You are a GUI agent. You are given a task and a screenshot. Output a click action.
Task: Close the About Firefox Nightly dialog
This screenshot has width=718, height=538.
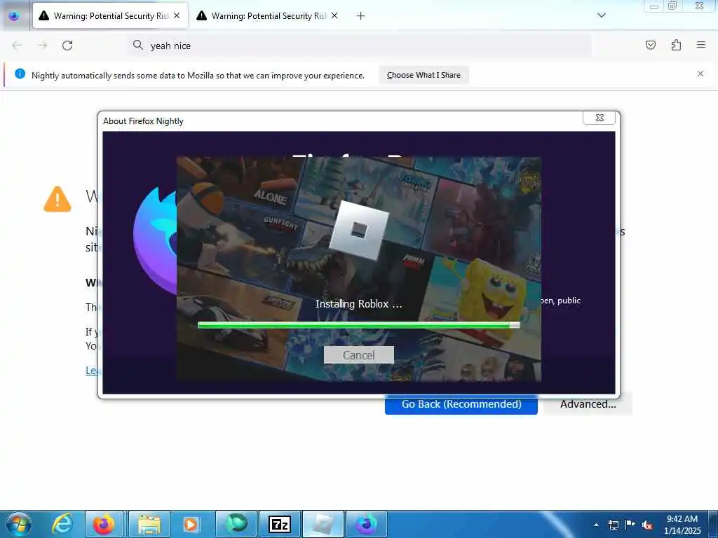(x=599, y=118)
